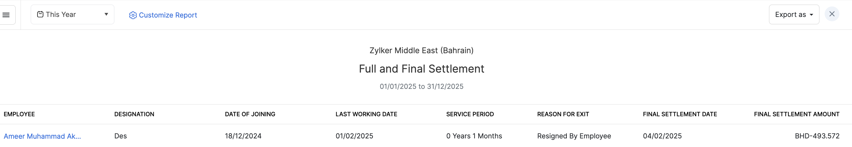Click the FINAL SETTLEMENT AMOUNT column header

click(x=796, y=114)
